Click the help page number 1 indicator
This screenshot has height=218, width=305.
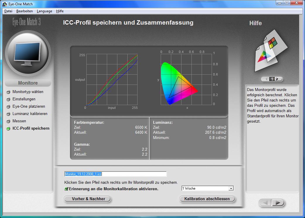point(272,79)
